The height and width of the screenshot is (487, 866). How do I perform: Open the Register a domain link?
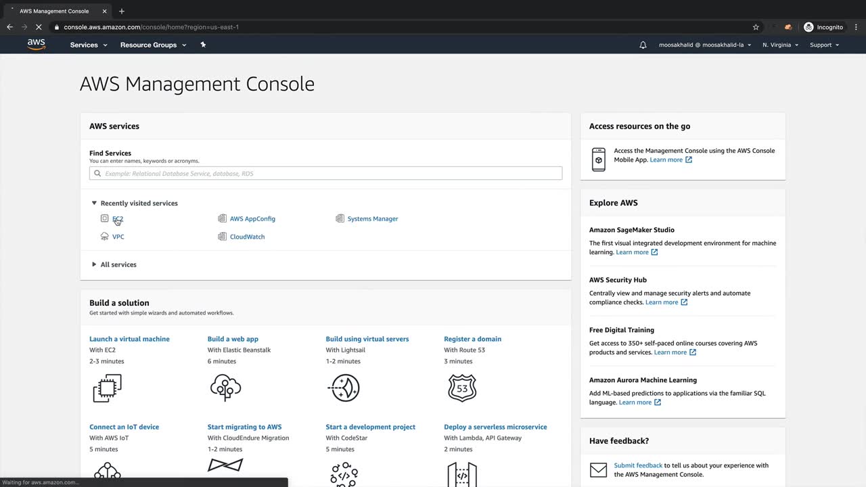coord(472,339)
